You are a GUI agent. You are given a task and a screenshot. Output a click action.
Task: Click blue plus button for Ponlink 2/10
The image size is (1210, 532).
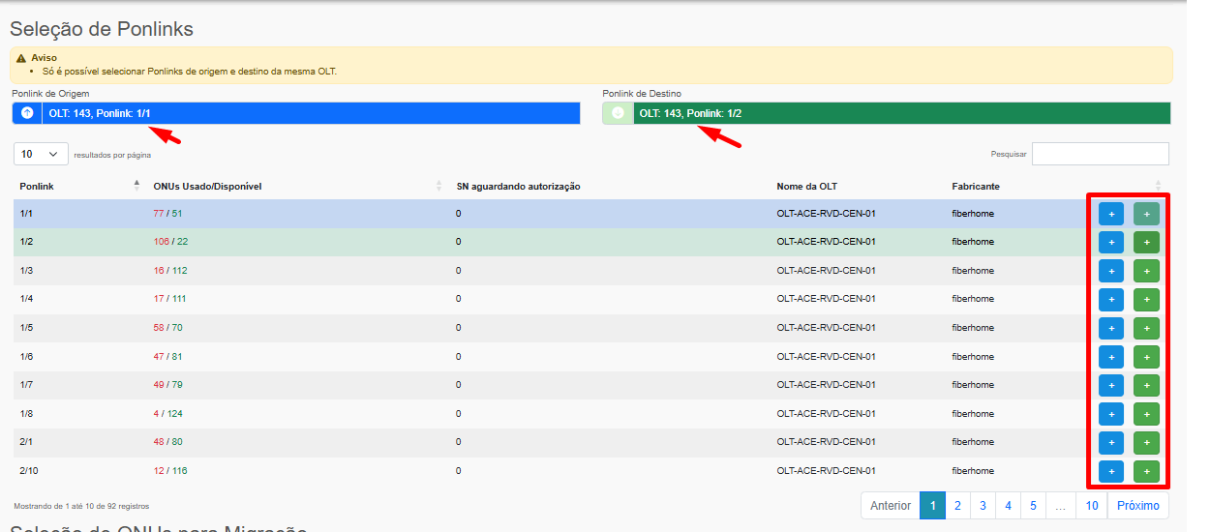[x=1110, y=471]
